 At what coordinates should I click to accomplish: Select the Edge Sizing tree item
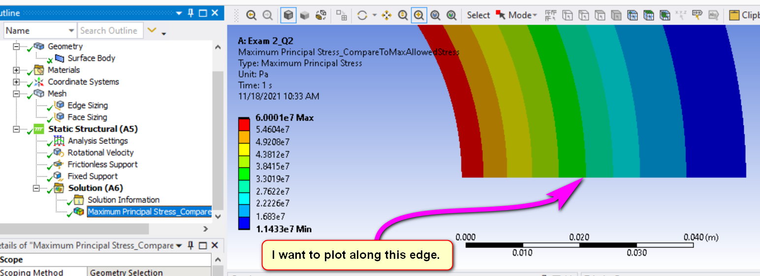click(88, 105)
